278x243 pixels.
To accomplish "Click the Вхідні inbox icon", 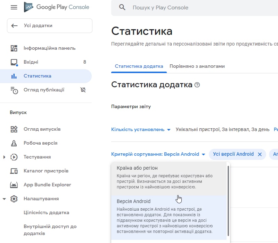I will (x=14, y=62).
